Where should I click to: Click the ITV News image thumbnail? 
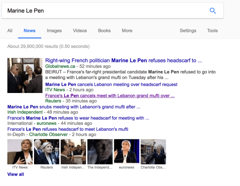point(20,152)
